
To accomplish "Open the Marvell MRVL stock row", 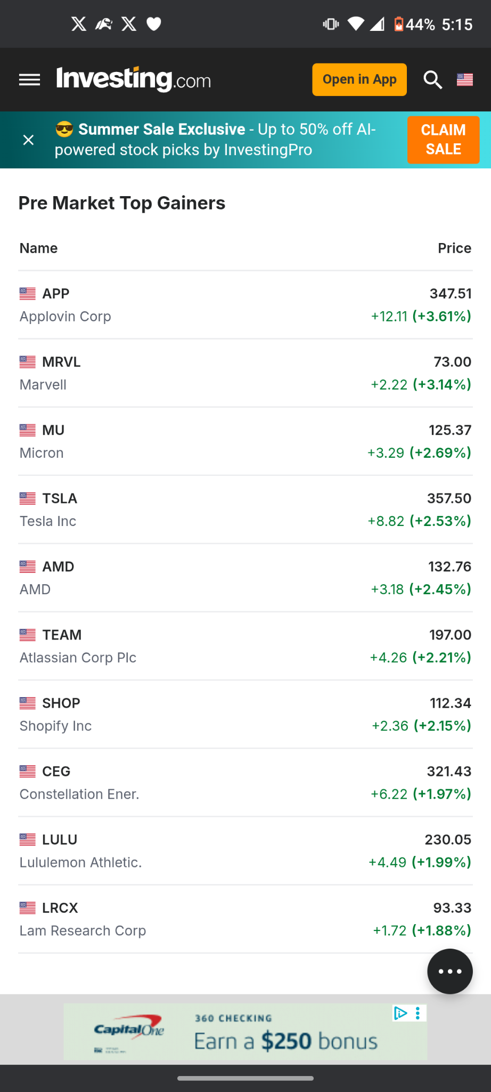I will tap(245, 373).
